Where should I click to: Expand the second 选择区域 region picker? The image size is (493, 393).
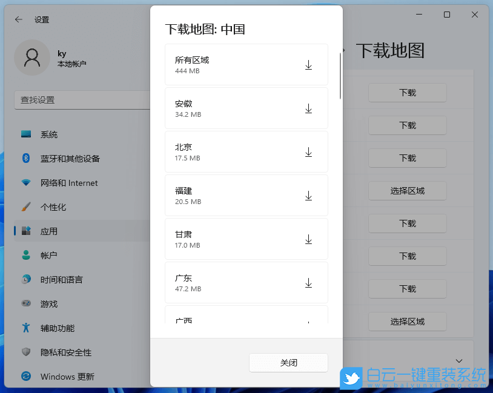point(408,322)
